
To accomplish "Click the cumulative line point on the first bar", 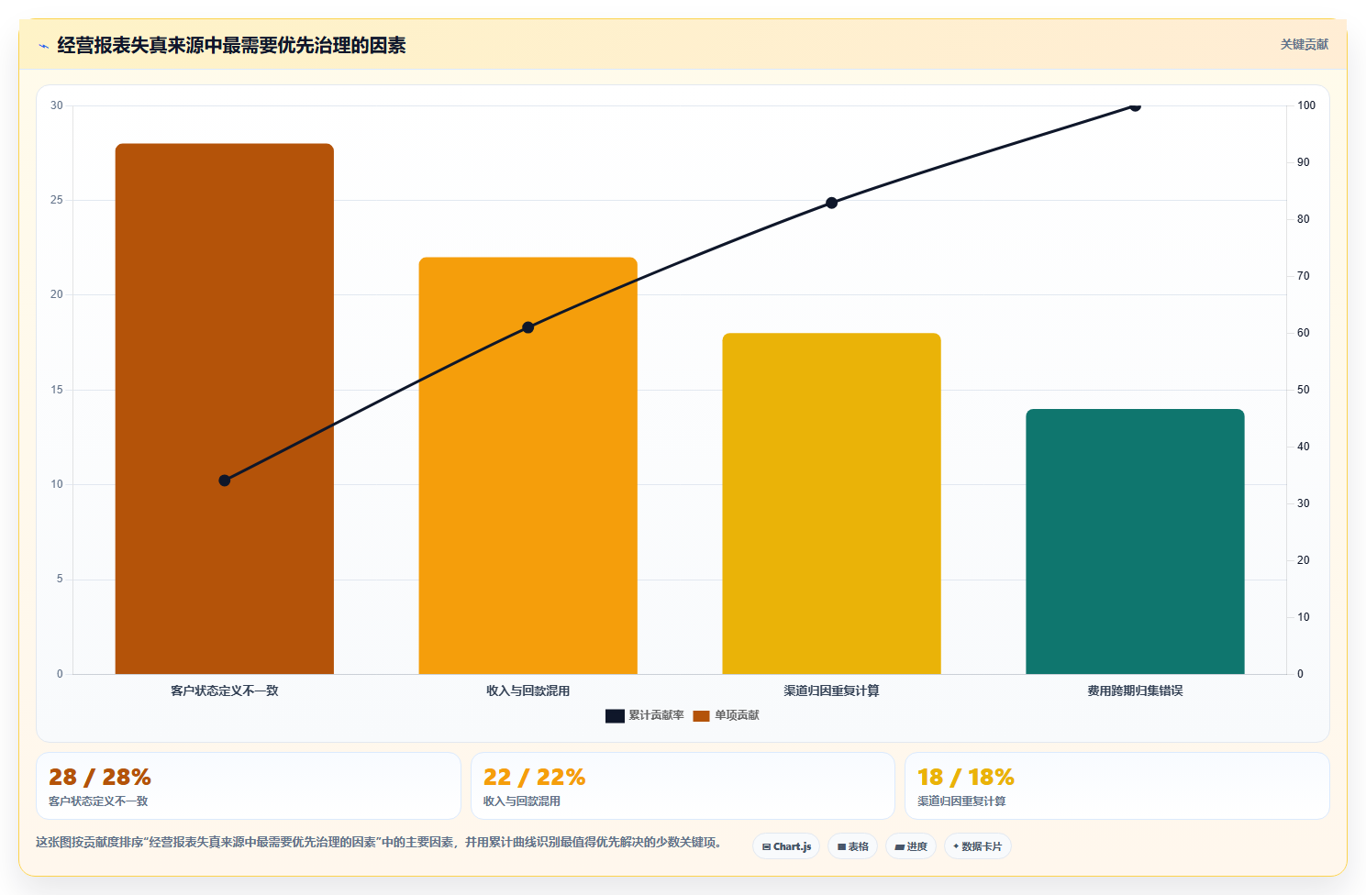I will [x=225, y=481].
